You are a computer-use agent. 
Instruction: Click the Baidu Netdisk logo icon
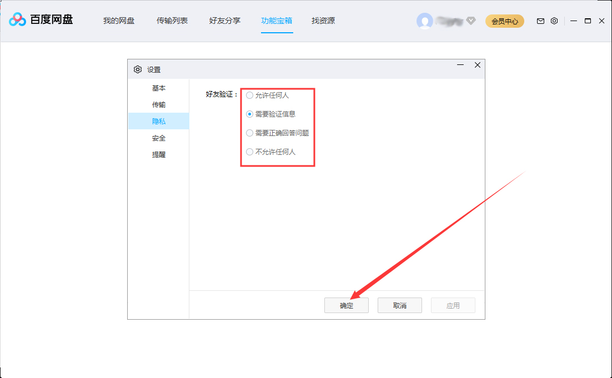[18, 21]
